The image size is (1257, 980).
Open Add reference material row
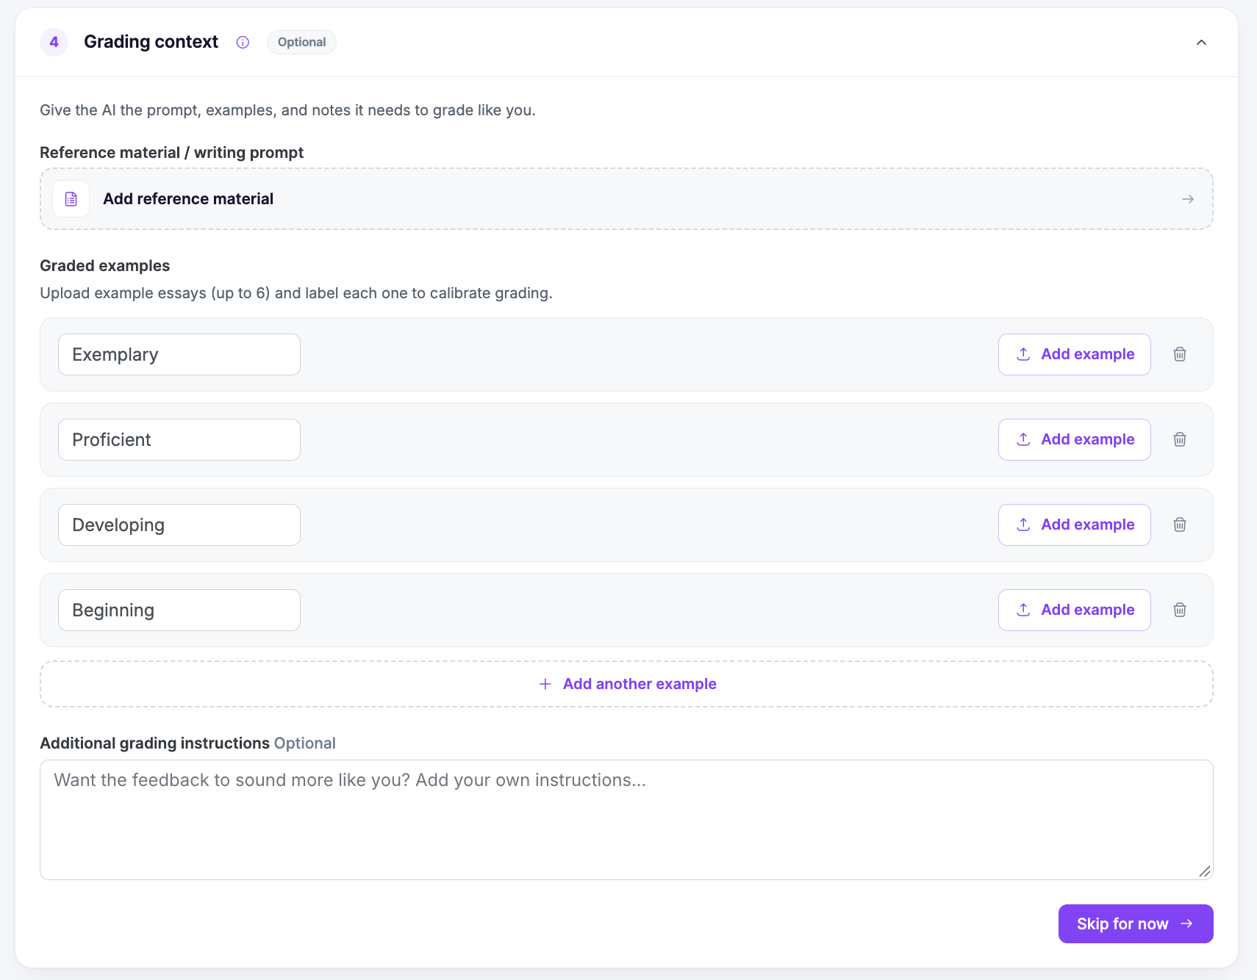point(626,199)
